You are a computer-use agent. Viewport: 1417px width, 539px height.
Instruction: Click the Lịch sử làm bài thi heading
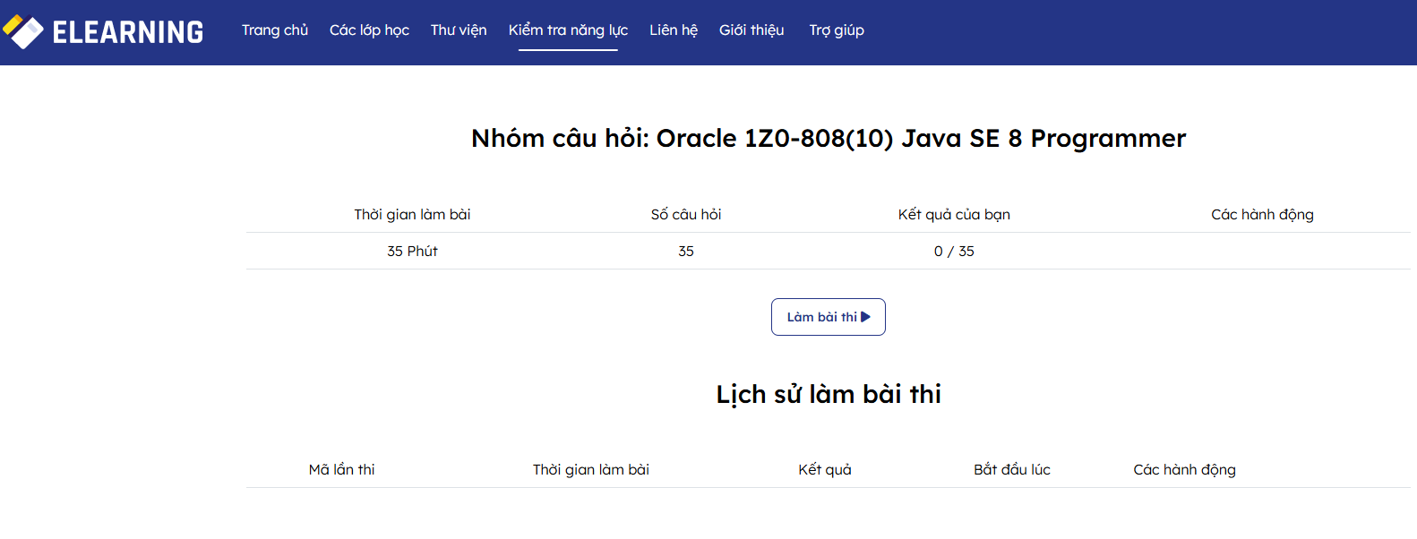tap(829, 395)
